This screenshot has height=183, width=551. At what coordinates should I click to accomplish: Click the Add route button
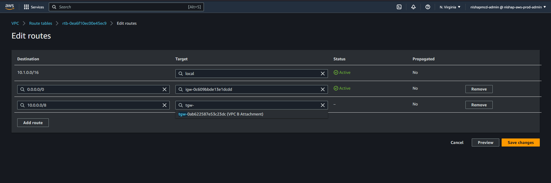[33, 123]
